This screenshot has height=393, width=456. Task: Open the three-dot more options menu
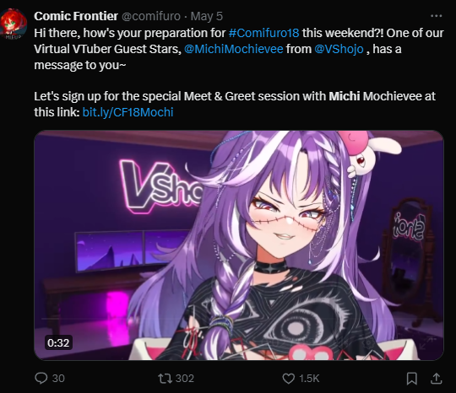436,16
